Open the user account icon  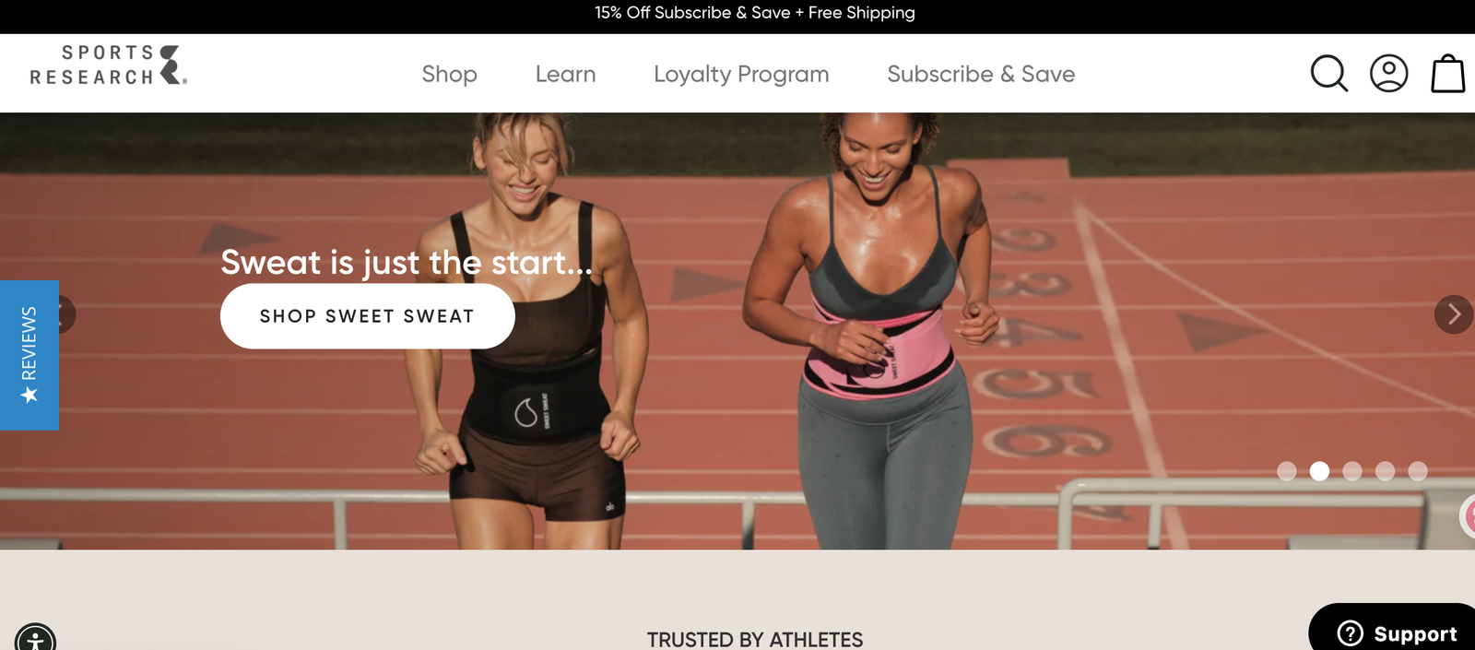tap(1388, 74)
